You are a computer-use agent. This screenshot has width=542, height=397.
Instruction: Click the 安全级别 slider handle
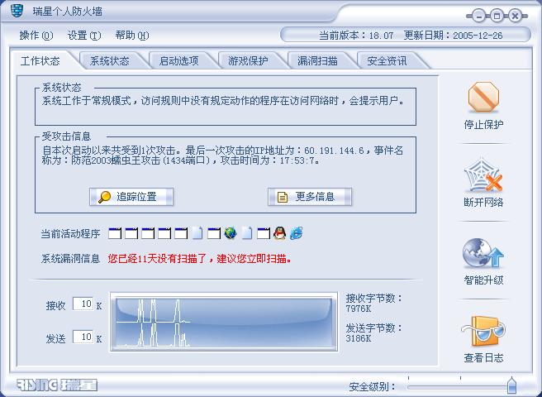click(512, 385)
